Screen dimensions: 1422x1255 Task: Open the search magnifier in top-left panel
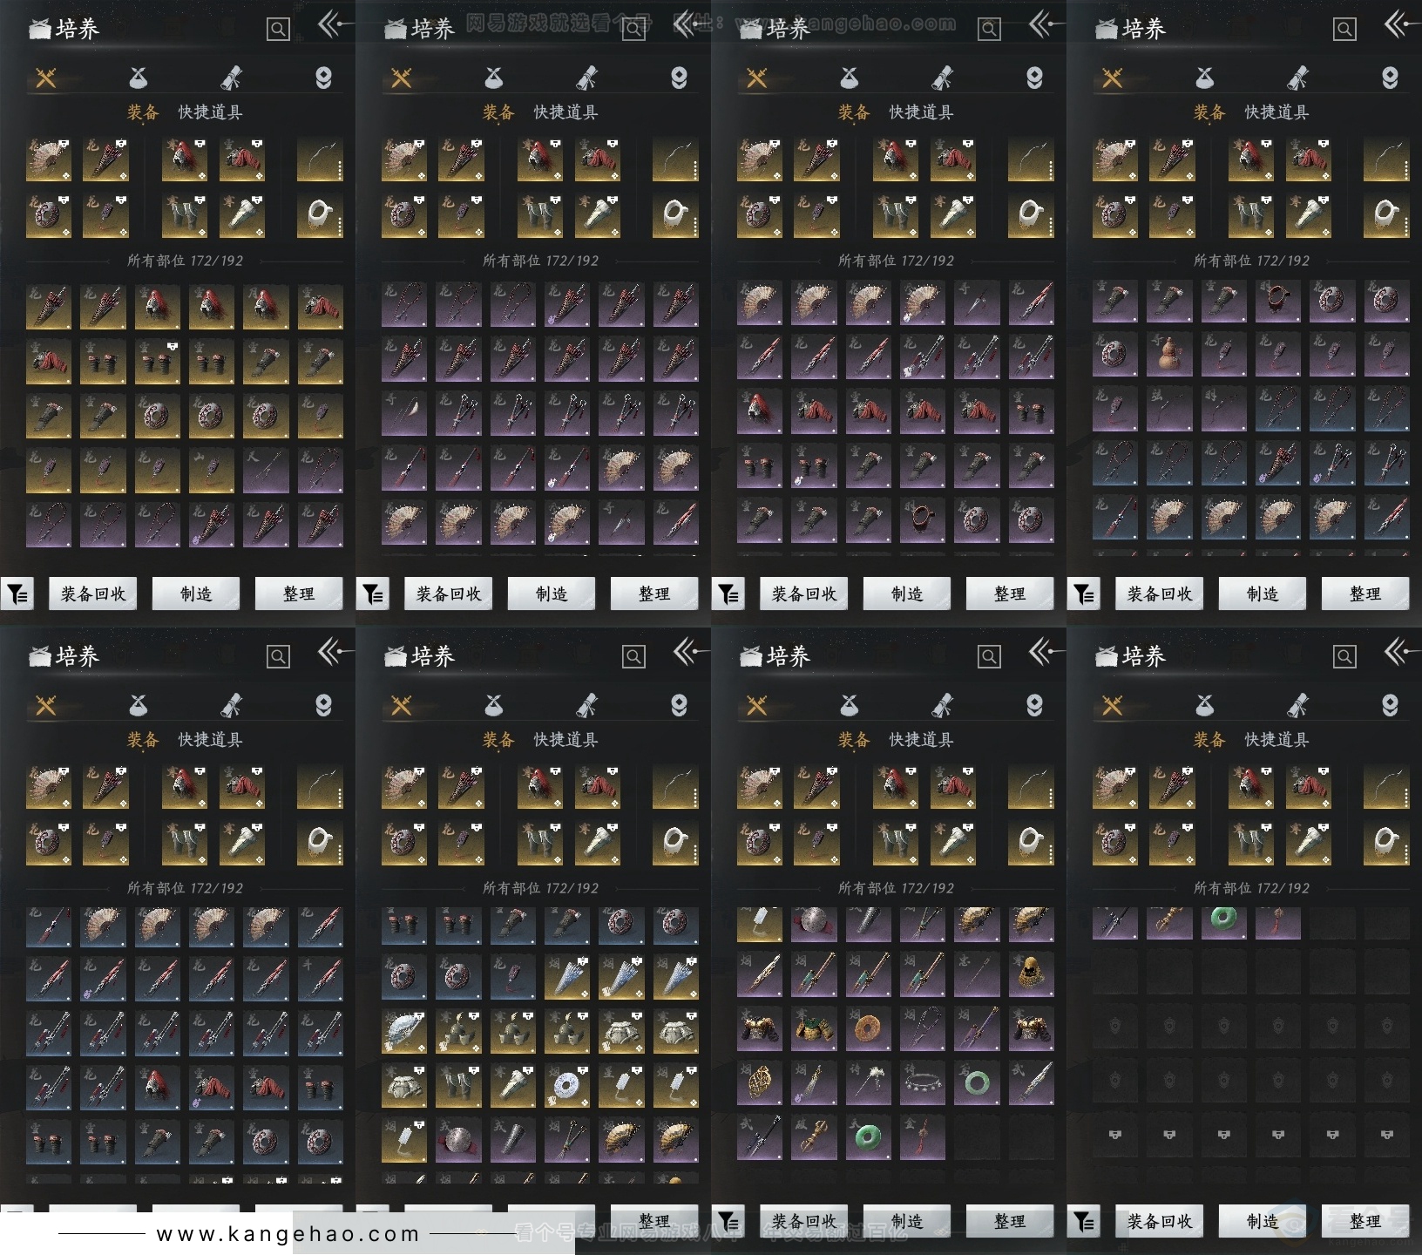(x=278, y=30)
